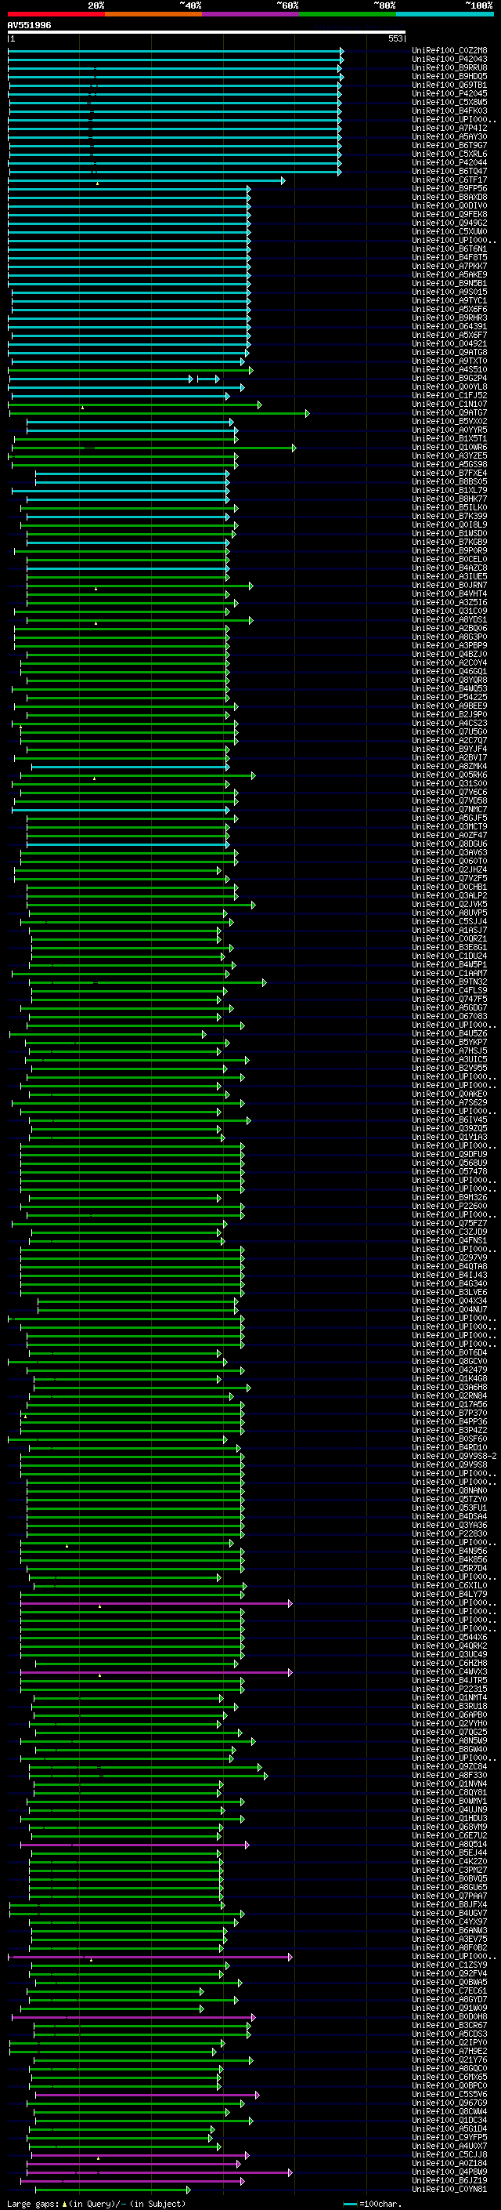Select the UniRef100_C5XRL6 hit label
The width and height of the screenshot is (501, 2210).
(x=449, y=154)
